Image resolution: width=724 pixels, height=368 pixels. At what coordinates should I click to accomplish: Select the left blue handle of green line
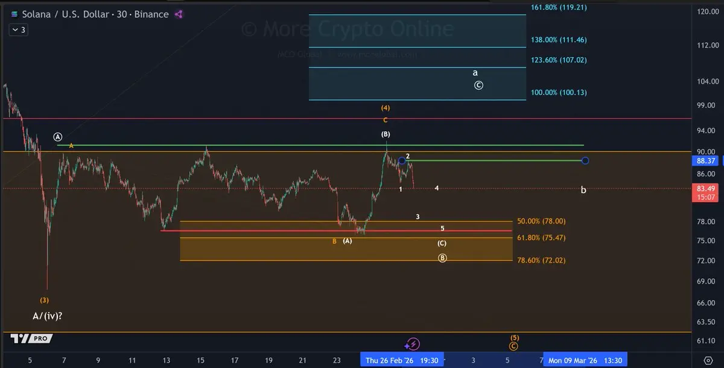click(x=402, y=160)
